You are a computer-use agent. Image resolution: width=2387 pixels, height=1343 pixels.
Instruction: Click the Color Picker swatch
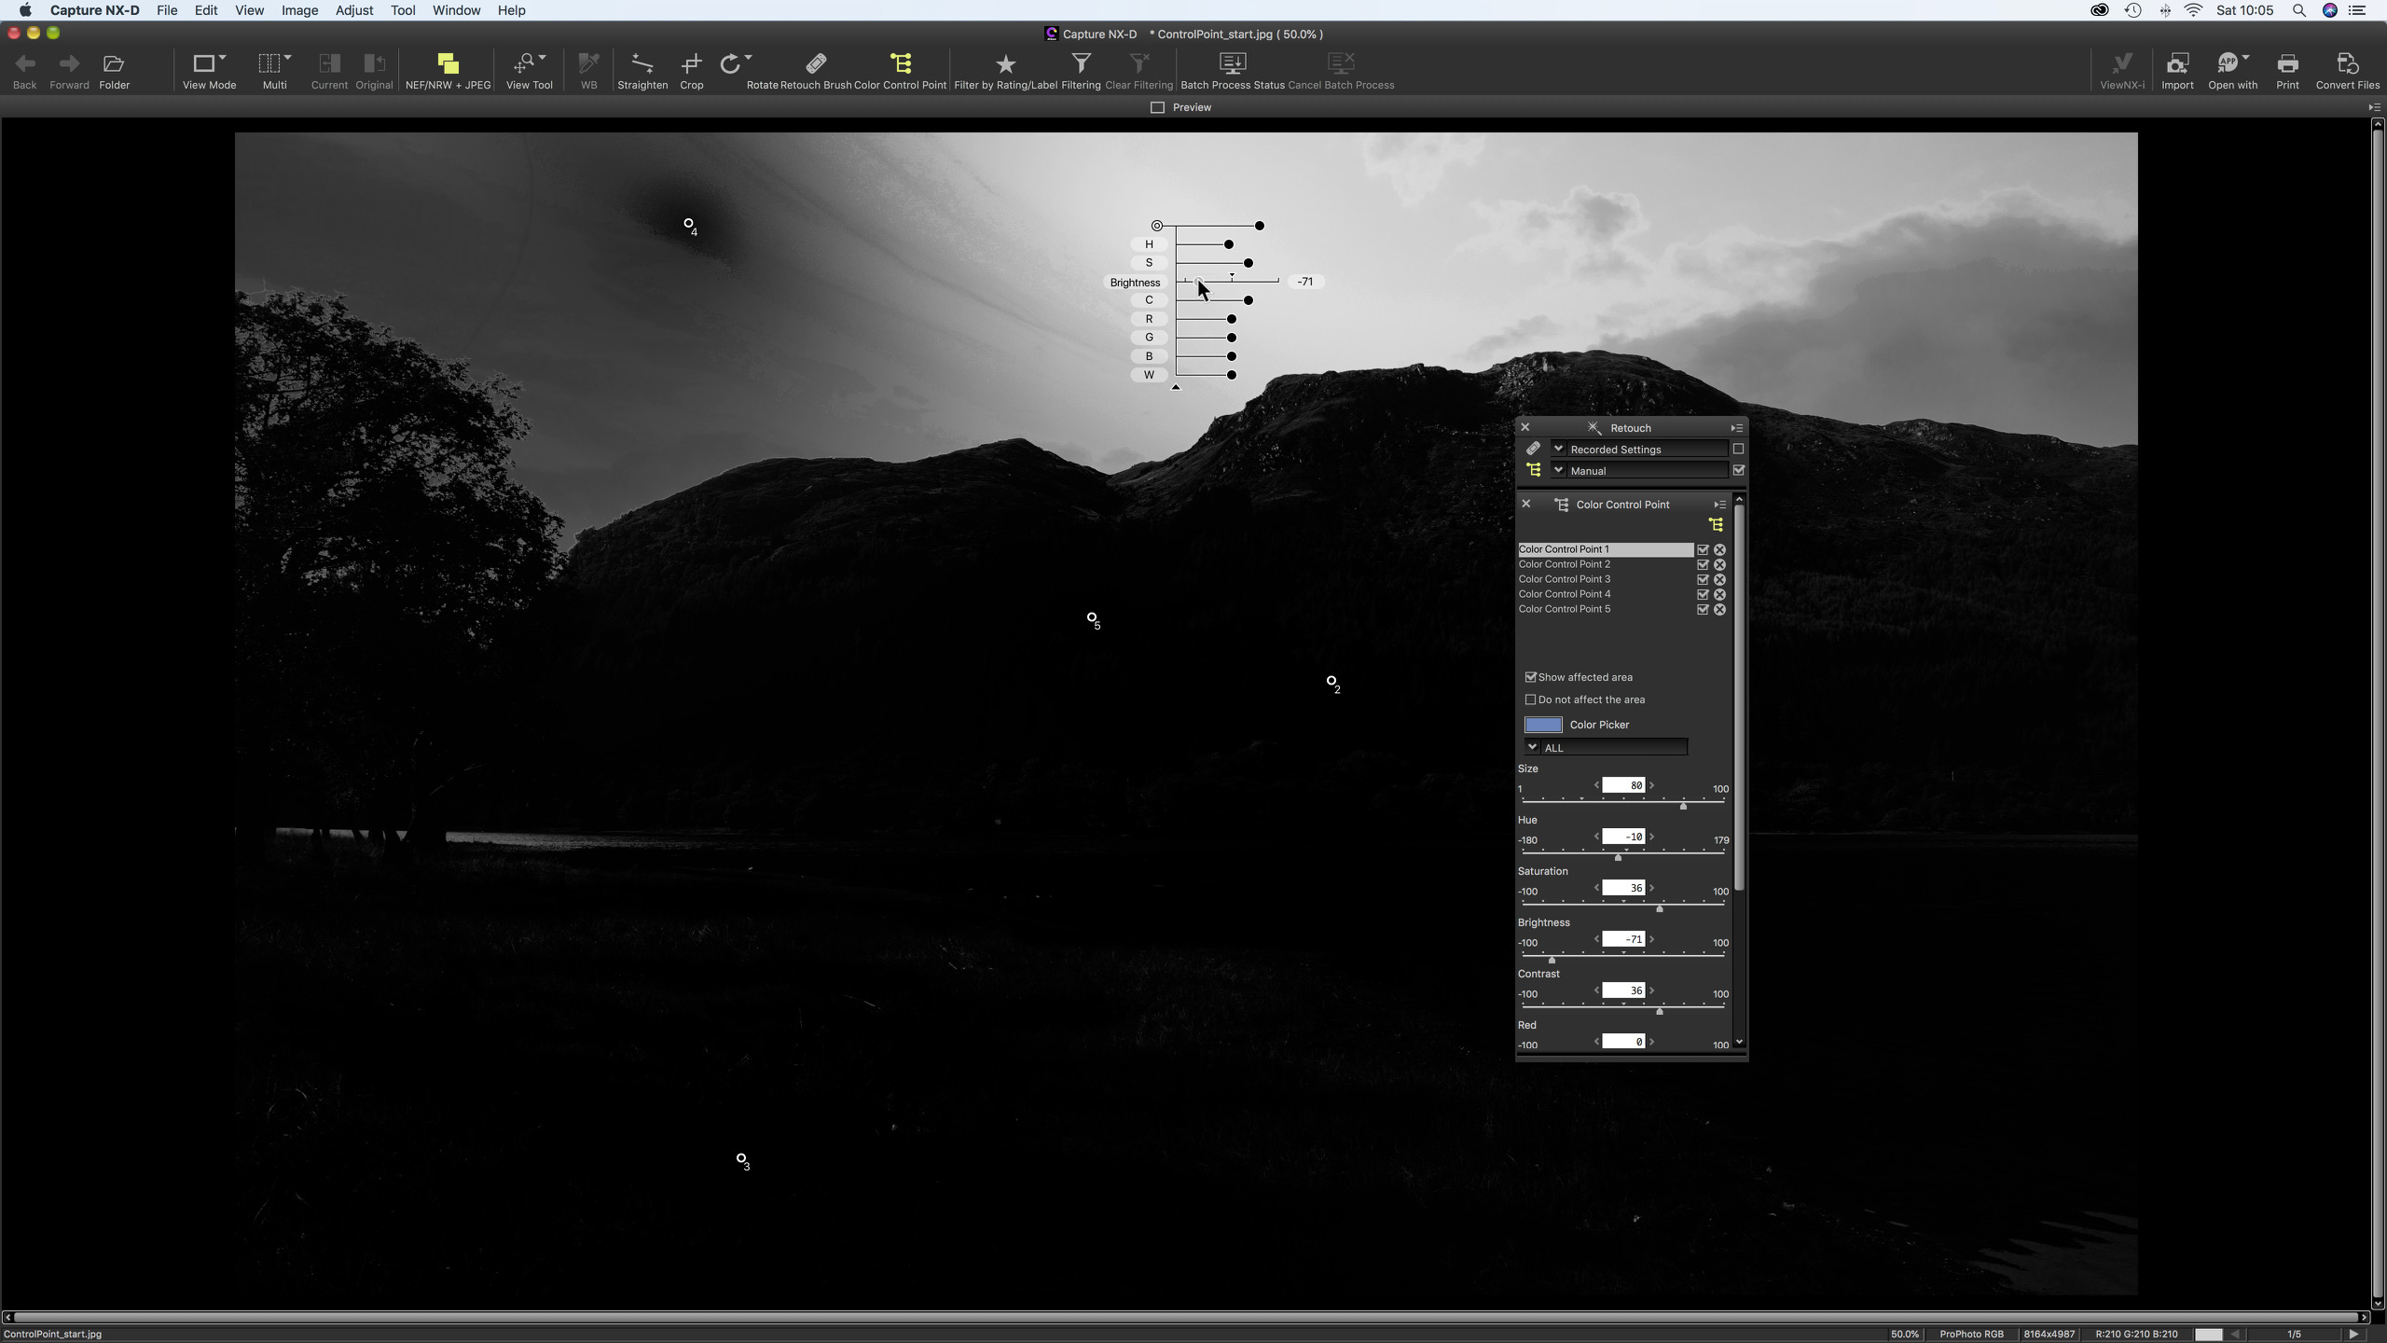point(1542,725)
